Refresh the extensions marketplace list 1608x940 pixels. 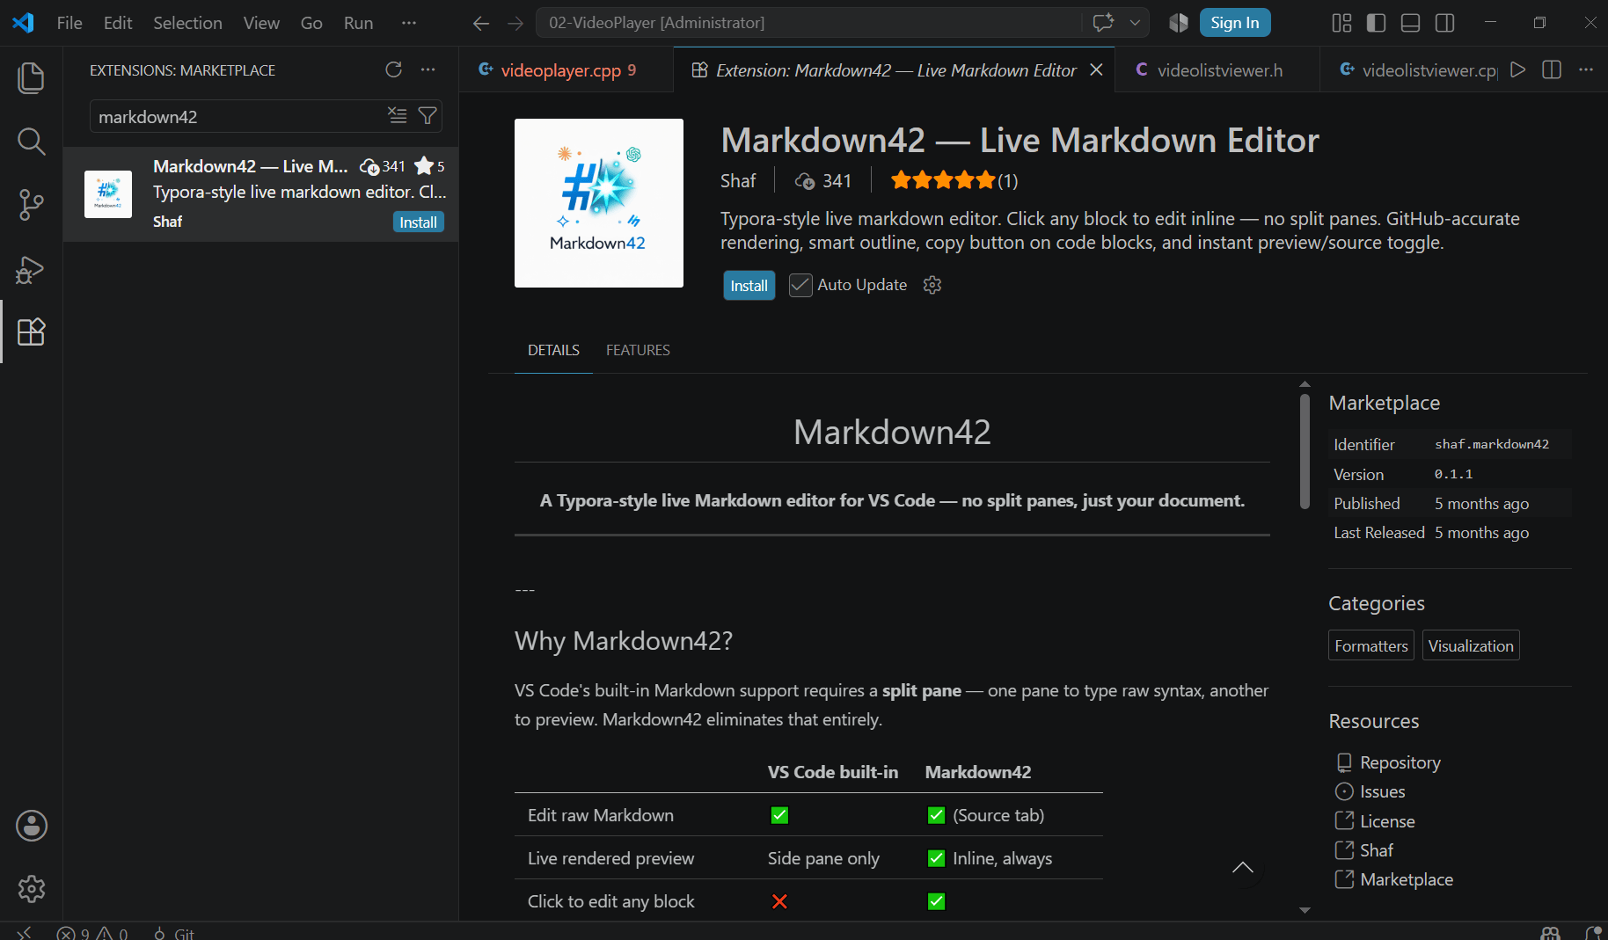[x=393, y=69]
